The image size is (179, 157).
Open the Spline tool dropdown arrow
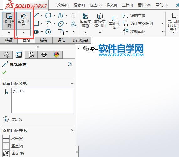pyautogui.click(x=67, y=16)
